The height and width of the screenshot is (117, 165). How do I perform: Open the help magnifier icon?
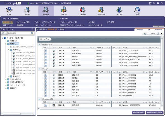coord(137,10)
